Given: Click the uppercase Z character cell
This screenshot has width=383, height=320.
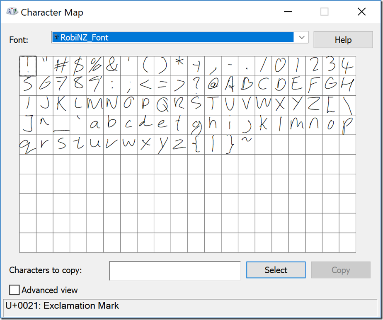Looking at the screenshot, I should click(x=314, y=105).
